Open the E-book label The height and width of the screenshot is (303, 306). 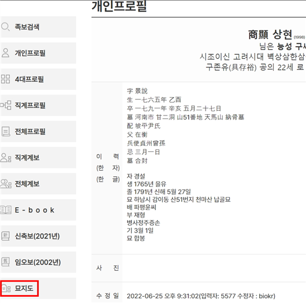pyautogui.click(x=35, y=210)
